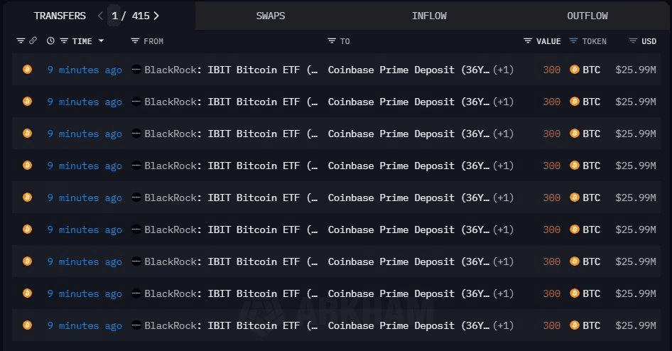The width and height of the screenshot is (672, 351).
Task: Click the page number 1 field
Action: click(114, 16)
